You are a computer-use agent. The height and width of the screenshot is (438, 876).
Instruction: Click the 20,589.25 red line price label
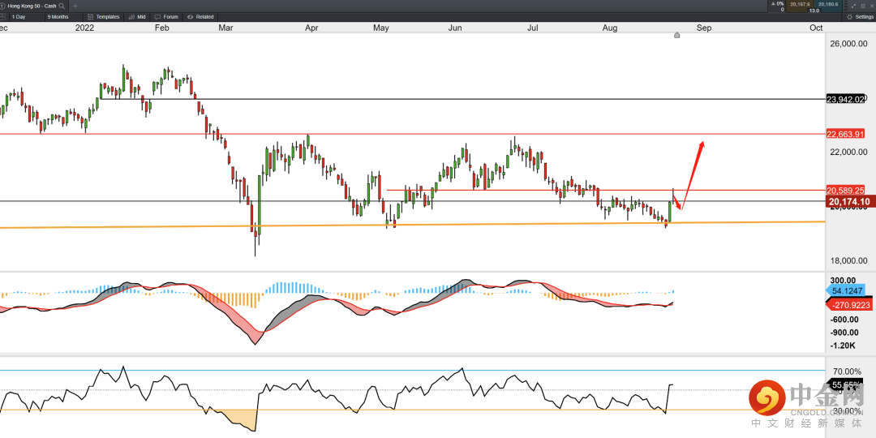(x=845, y=190)
